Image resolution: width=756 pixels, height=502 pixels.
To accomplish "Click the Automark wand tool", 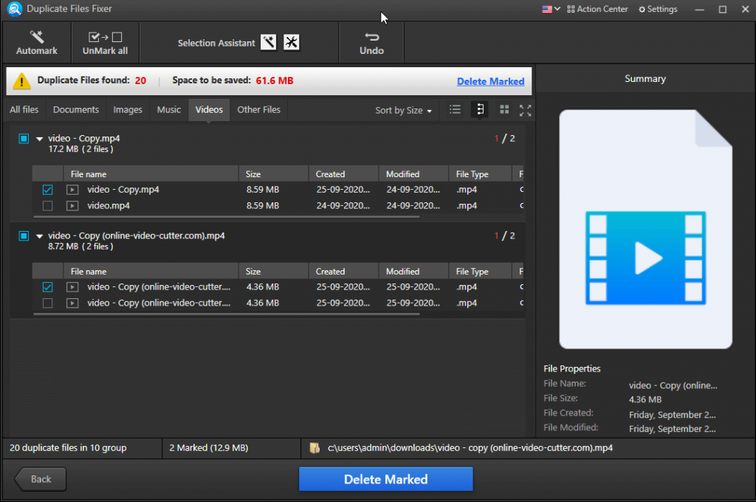I will click(x=37, y=42).
